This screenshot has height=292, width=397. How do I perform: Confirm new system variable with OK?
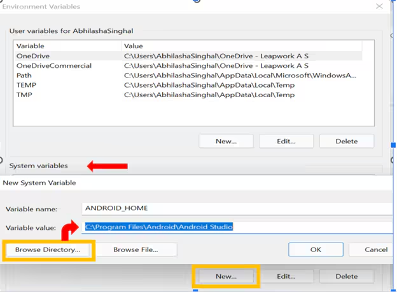[x=316, y=249]
